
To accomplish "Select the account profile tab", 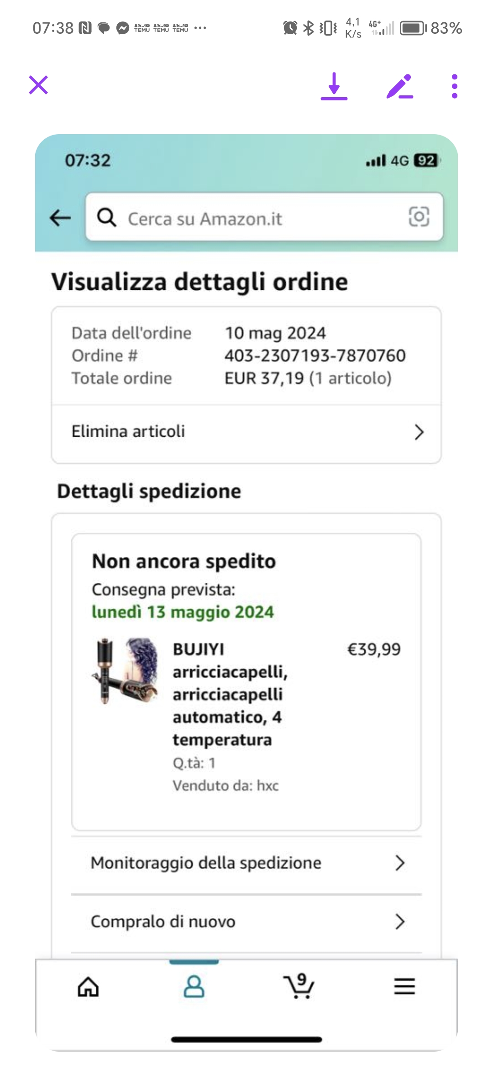I will tap(194, 987).
